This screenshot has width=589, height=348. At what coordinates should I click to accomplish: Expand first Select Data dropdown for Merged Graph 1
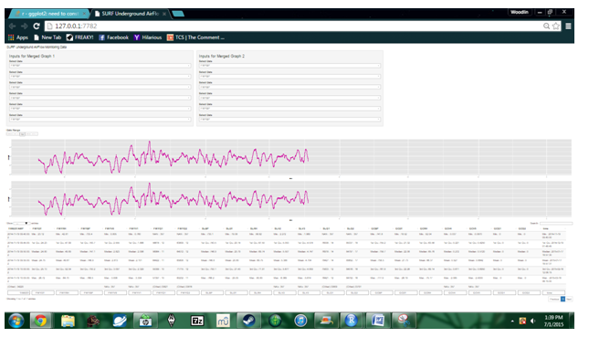click(x=100, y=66)
